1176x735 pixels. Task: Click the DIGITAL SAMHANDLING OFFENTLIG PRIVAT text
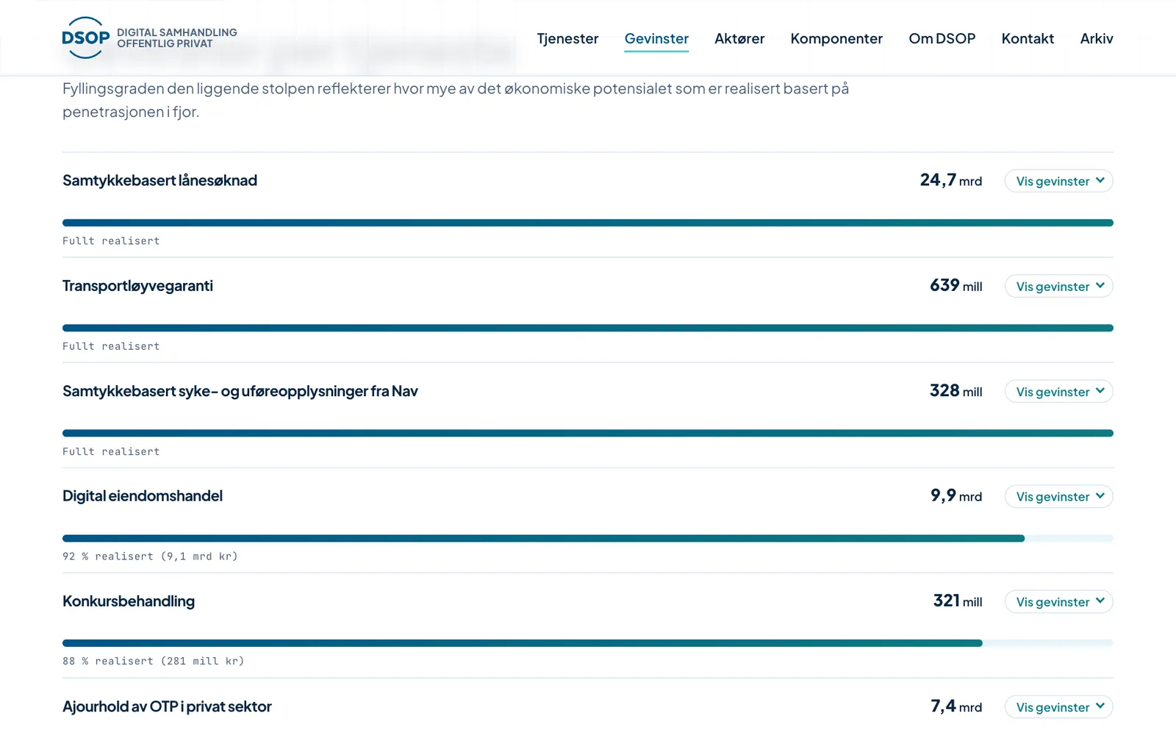coord(177,38)
